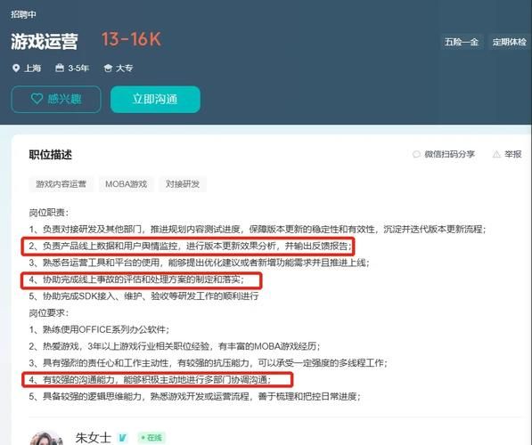This screenshot has width=532, height=445.
Task: Click the 岗位要求 heading text
Action: (x=49, y=312)
